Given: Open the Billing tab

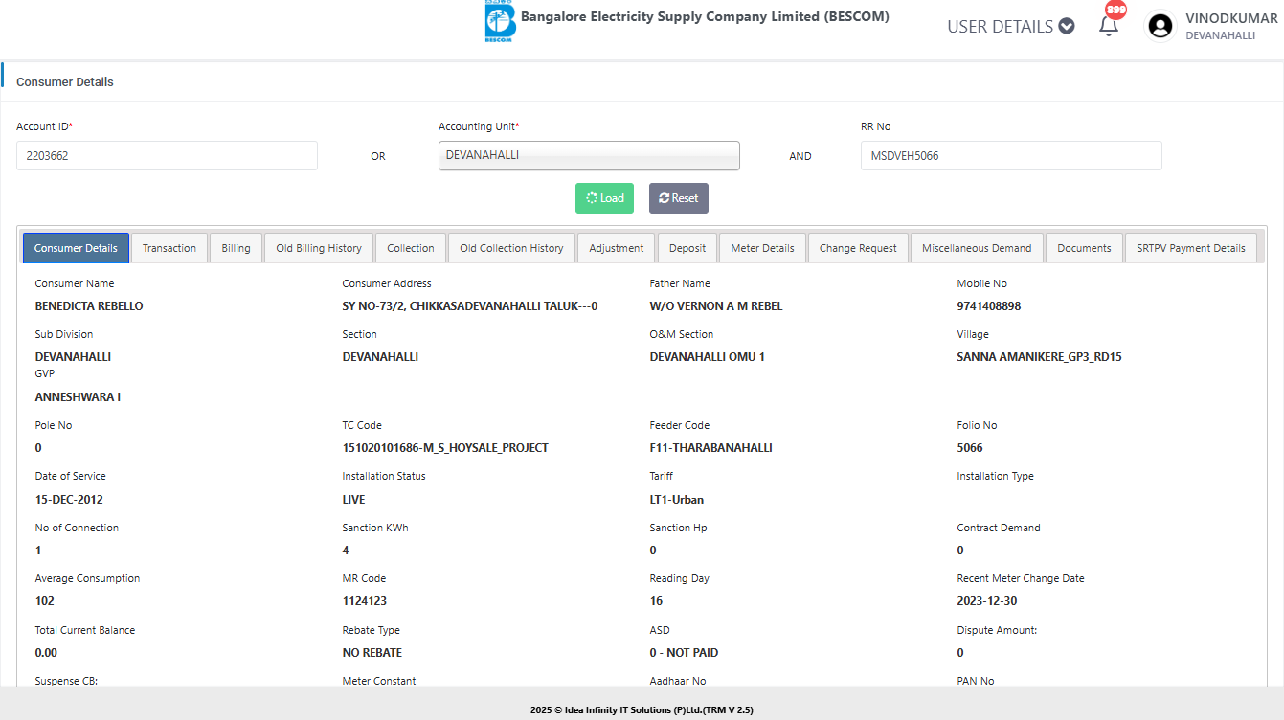Looking at the screenshot, I should 236,248.
